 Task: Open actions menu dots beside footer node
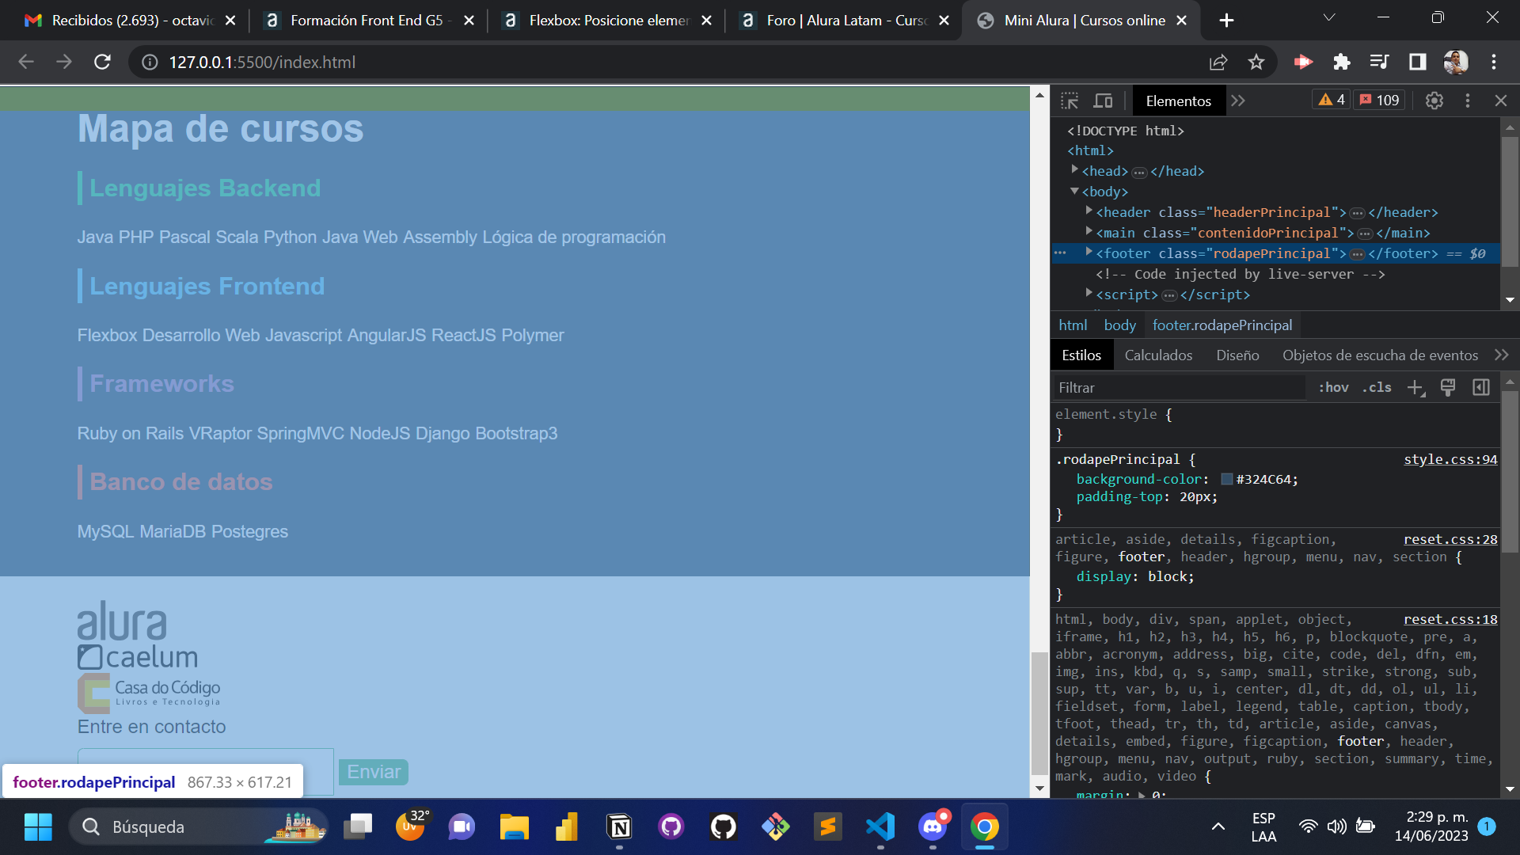[1060, 253]
